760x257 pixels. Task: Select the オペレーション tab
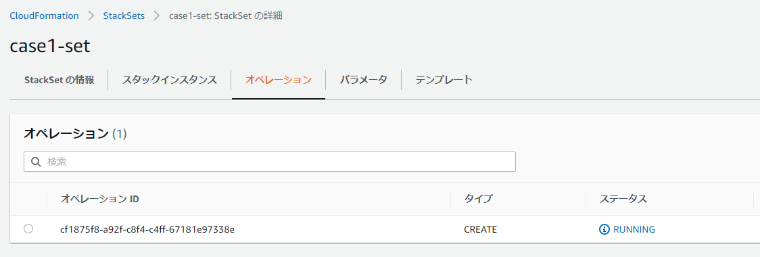click(x=278, y=80)
